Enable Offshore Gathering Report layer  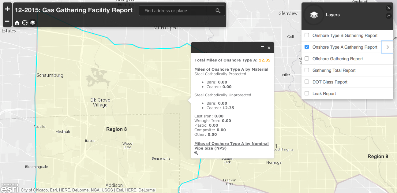coord(307,58)
